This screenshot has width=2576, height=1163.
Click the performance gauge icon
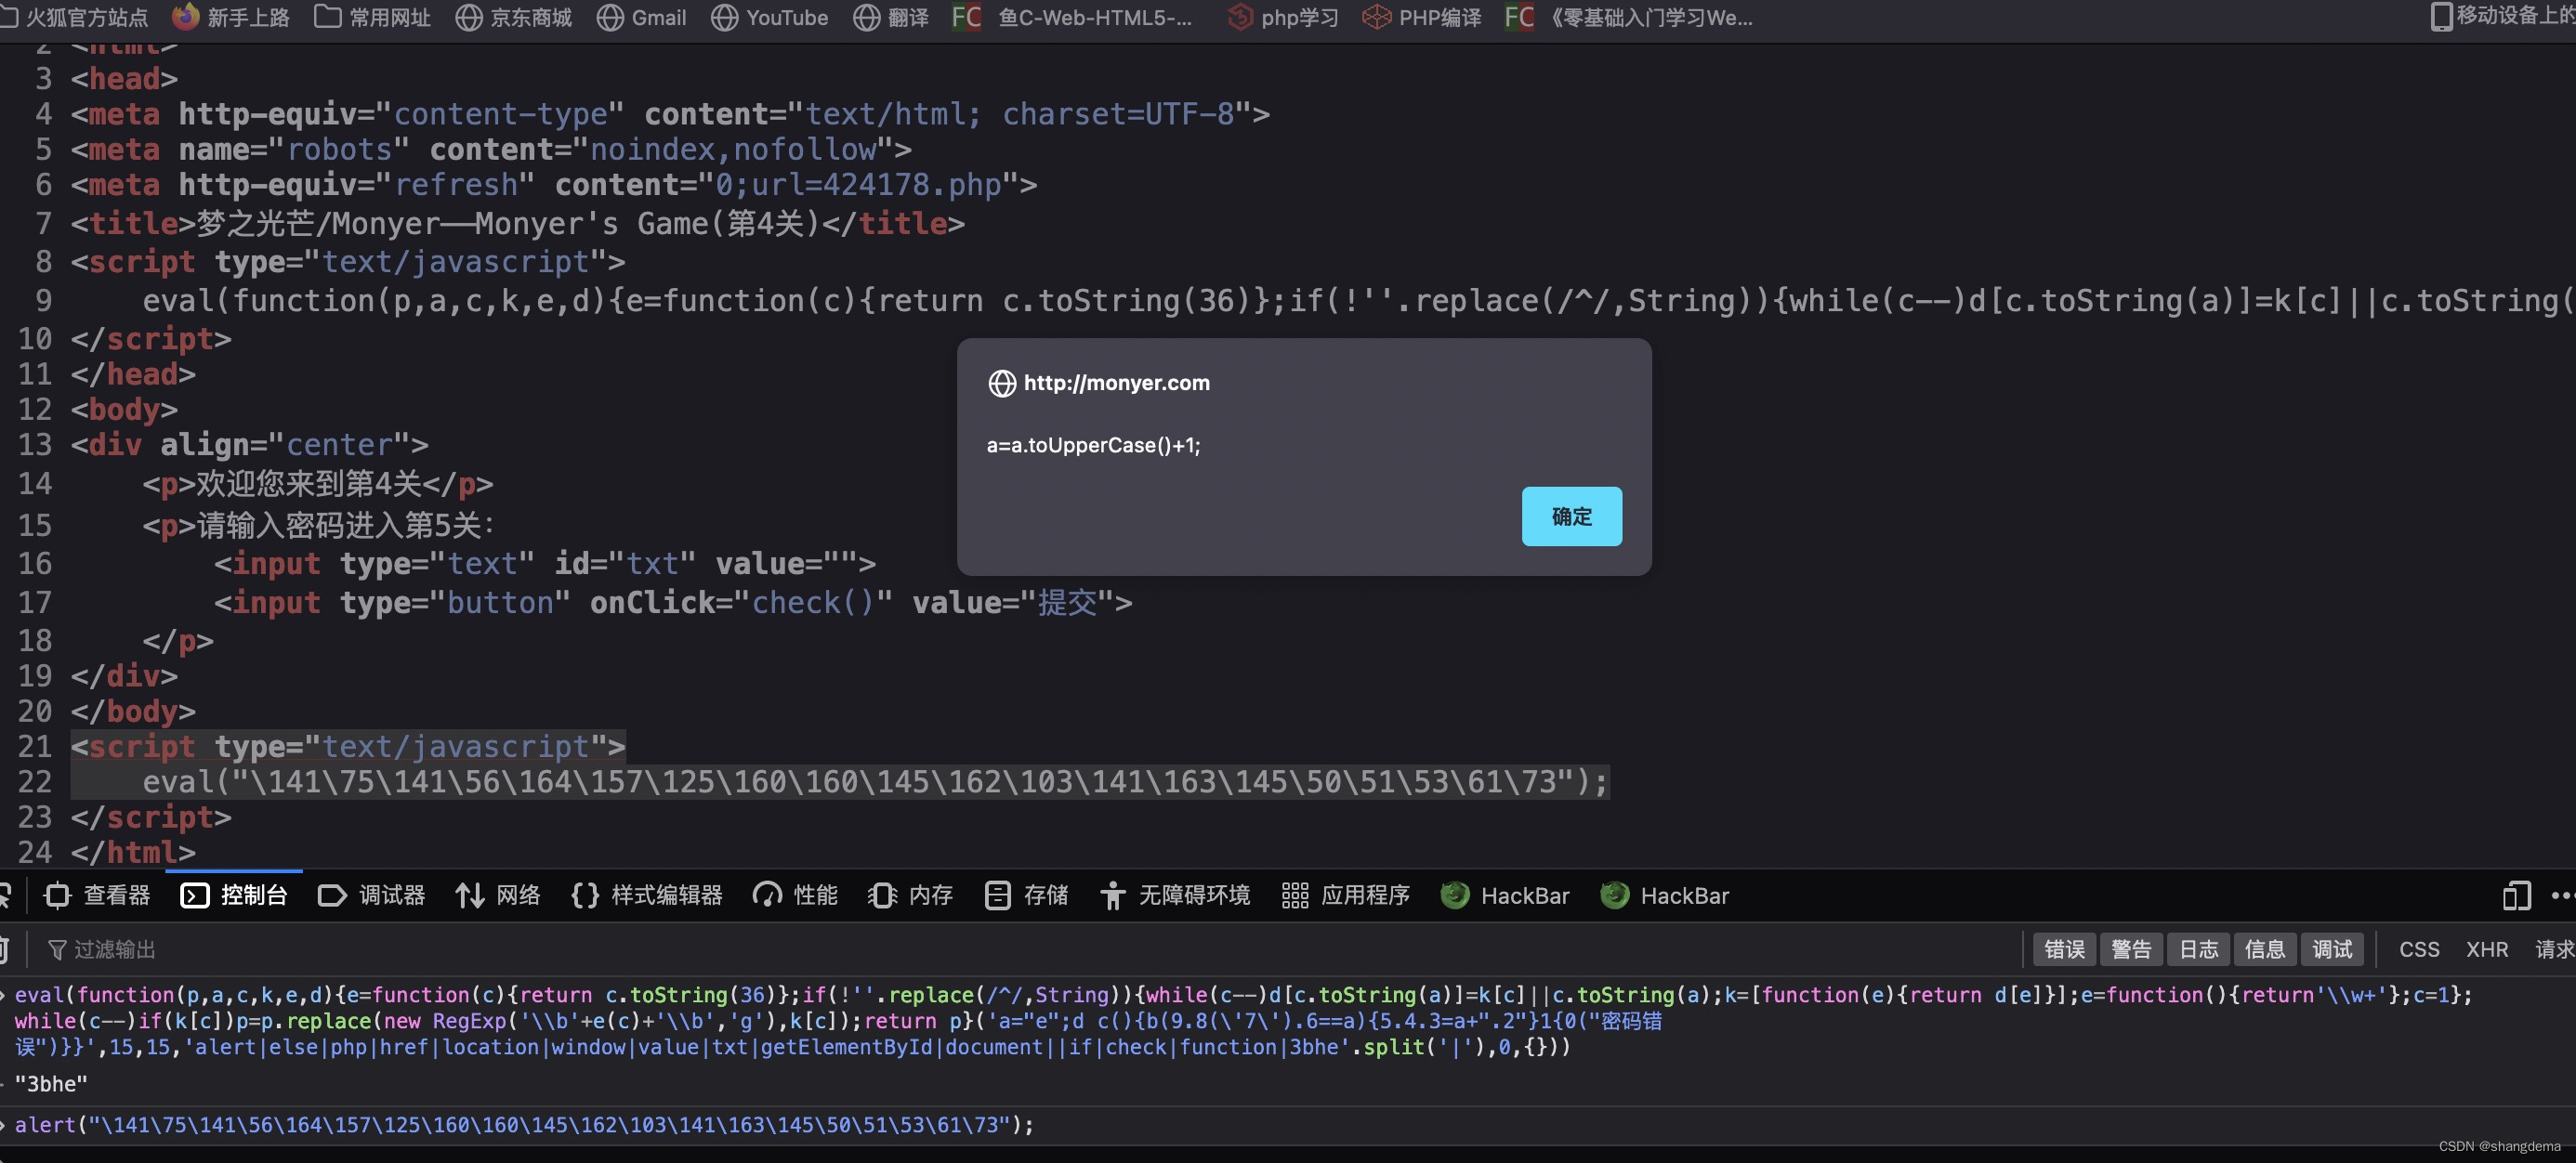(x=767, y=895)
